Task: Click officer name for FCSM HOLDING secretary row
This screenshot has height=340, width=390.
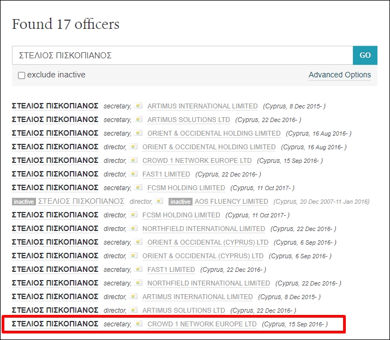Action: (55, 188)
